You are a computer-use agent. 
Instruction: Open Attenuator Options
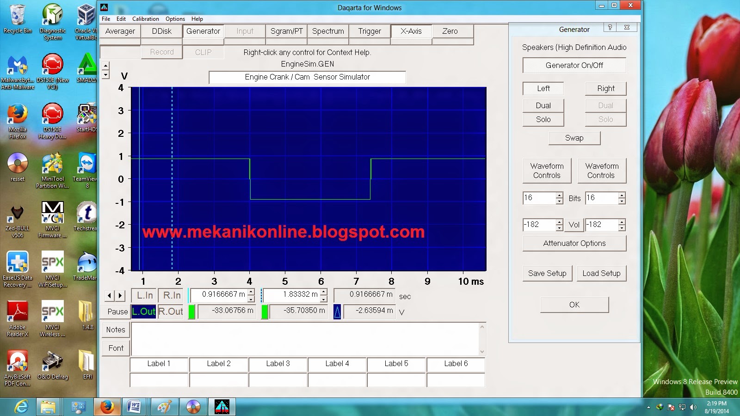click(574, 243)
